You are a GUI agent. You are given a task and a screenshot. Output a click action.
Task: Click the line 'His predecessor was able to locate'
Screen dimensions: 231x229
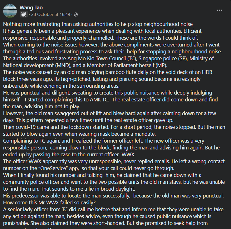pyautogui.click(x=113, y=196)
